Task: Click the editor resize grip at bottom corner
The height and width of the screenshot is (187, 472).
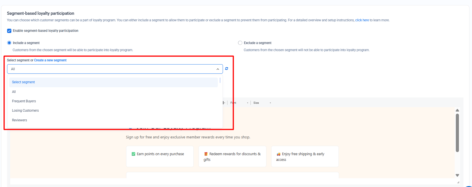Action: click(458, 182)
